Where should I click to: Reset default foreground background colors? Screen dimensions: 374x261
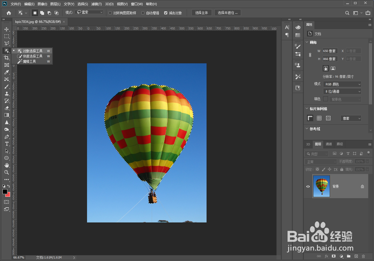[x=4, y=186]
